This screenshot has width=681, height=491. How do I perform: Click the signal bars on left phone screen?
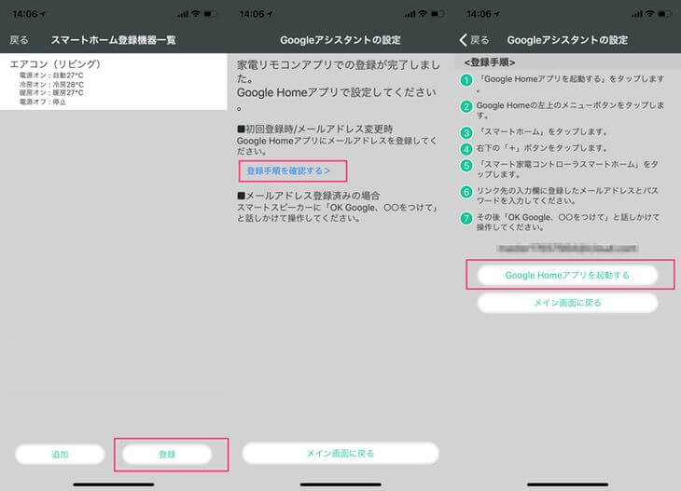click(183, 14)
